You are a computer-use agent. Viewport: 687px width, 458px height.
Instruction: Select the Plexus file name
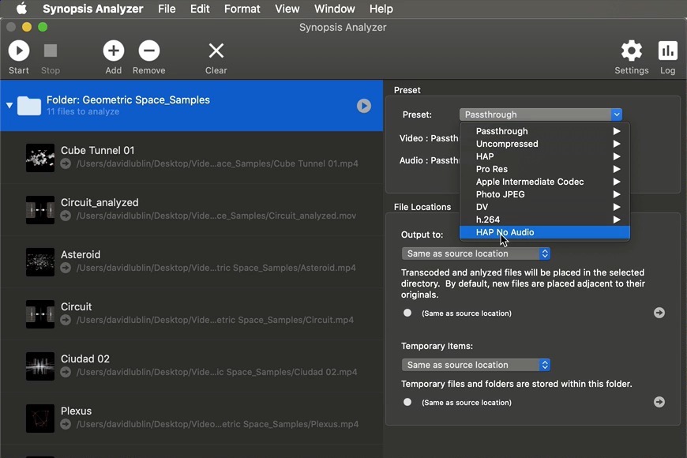[77, 411]
